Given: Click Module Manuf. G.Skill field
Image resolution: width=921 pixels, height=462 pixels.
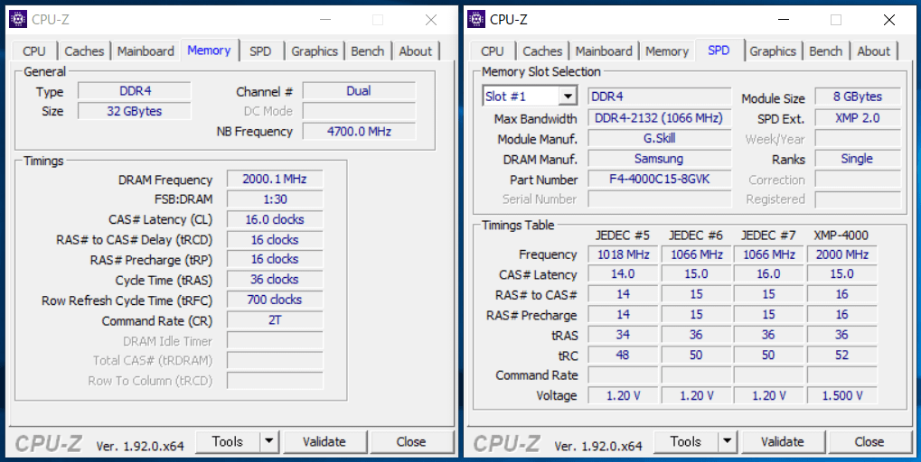Looking at the screenshot, I should (660, 138).
